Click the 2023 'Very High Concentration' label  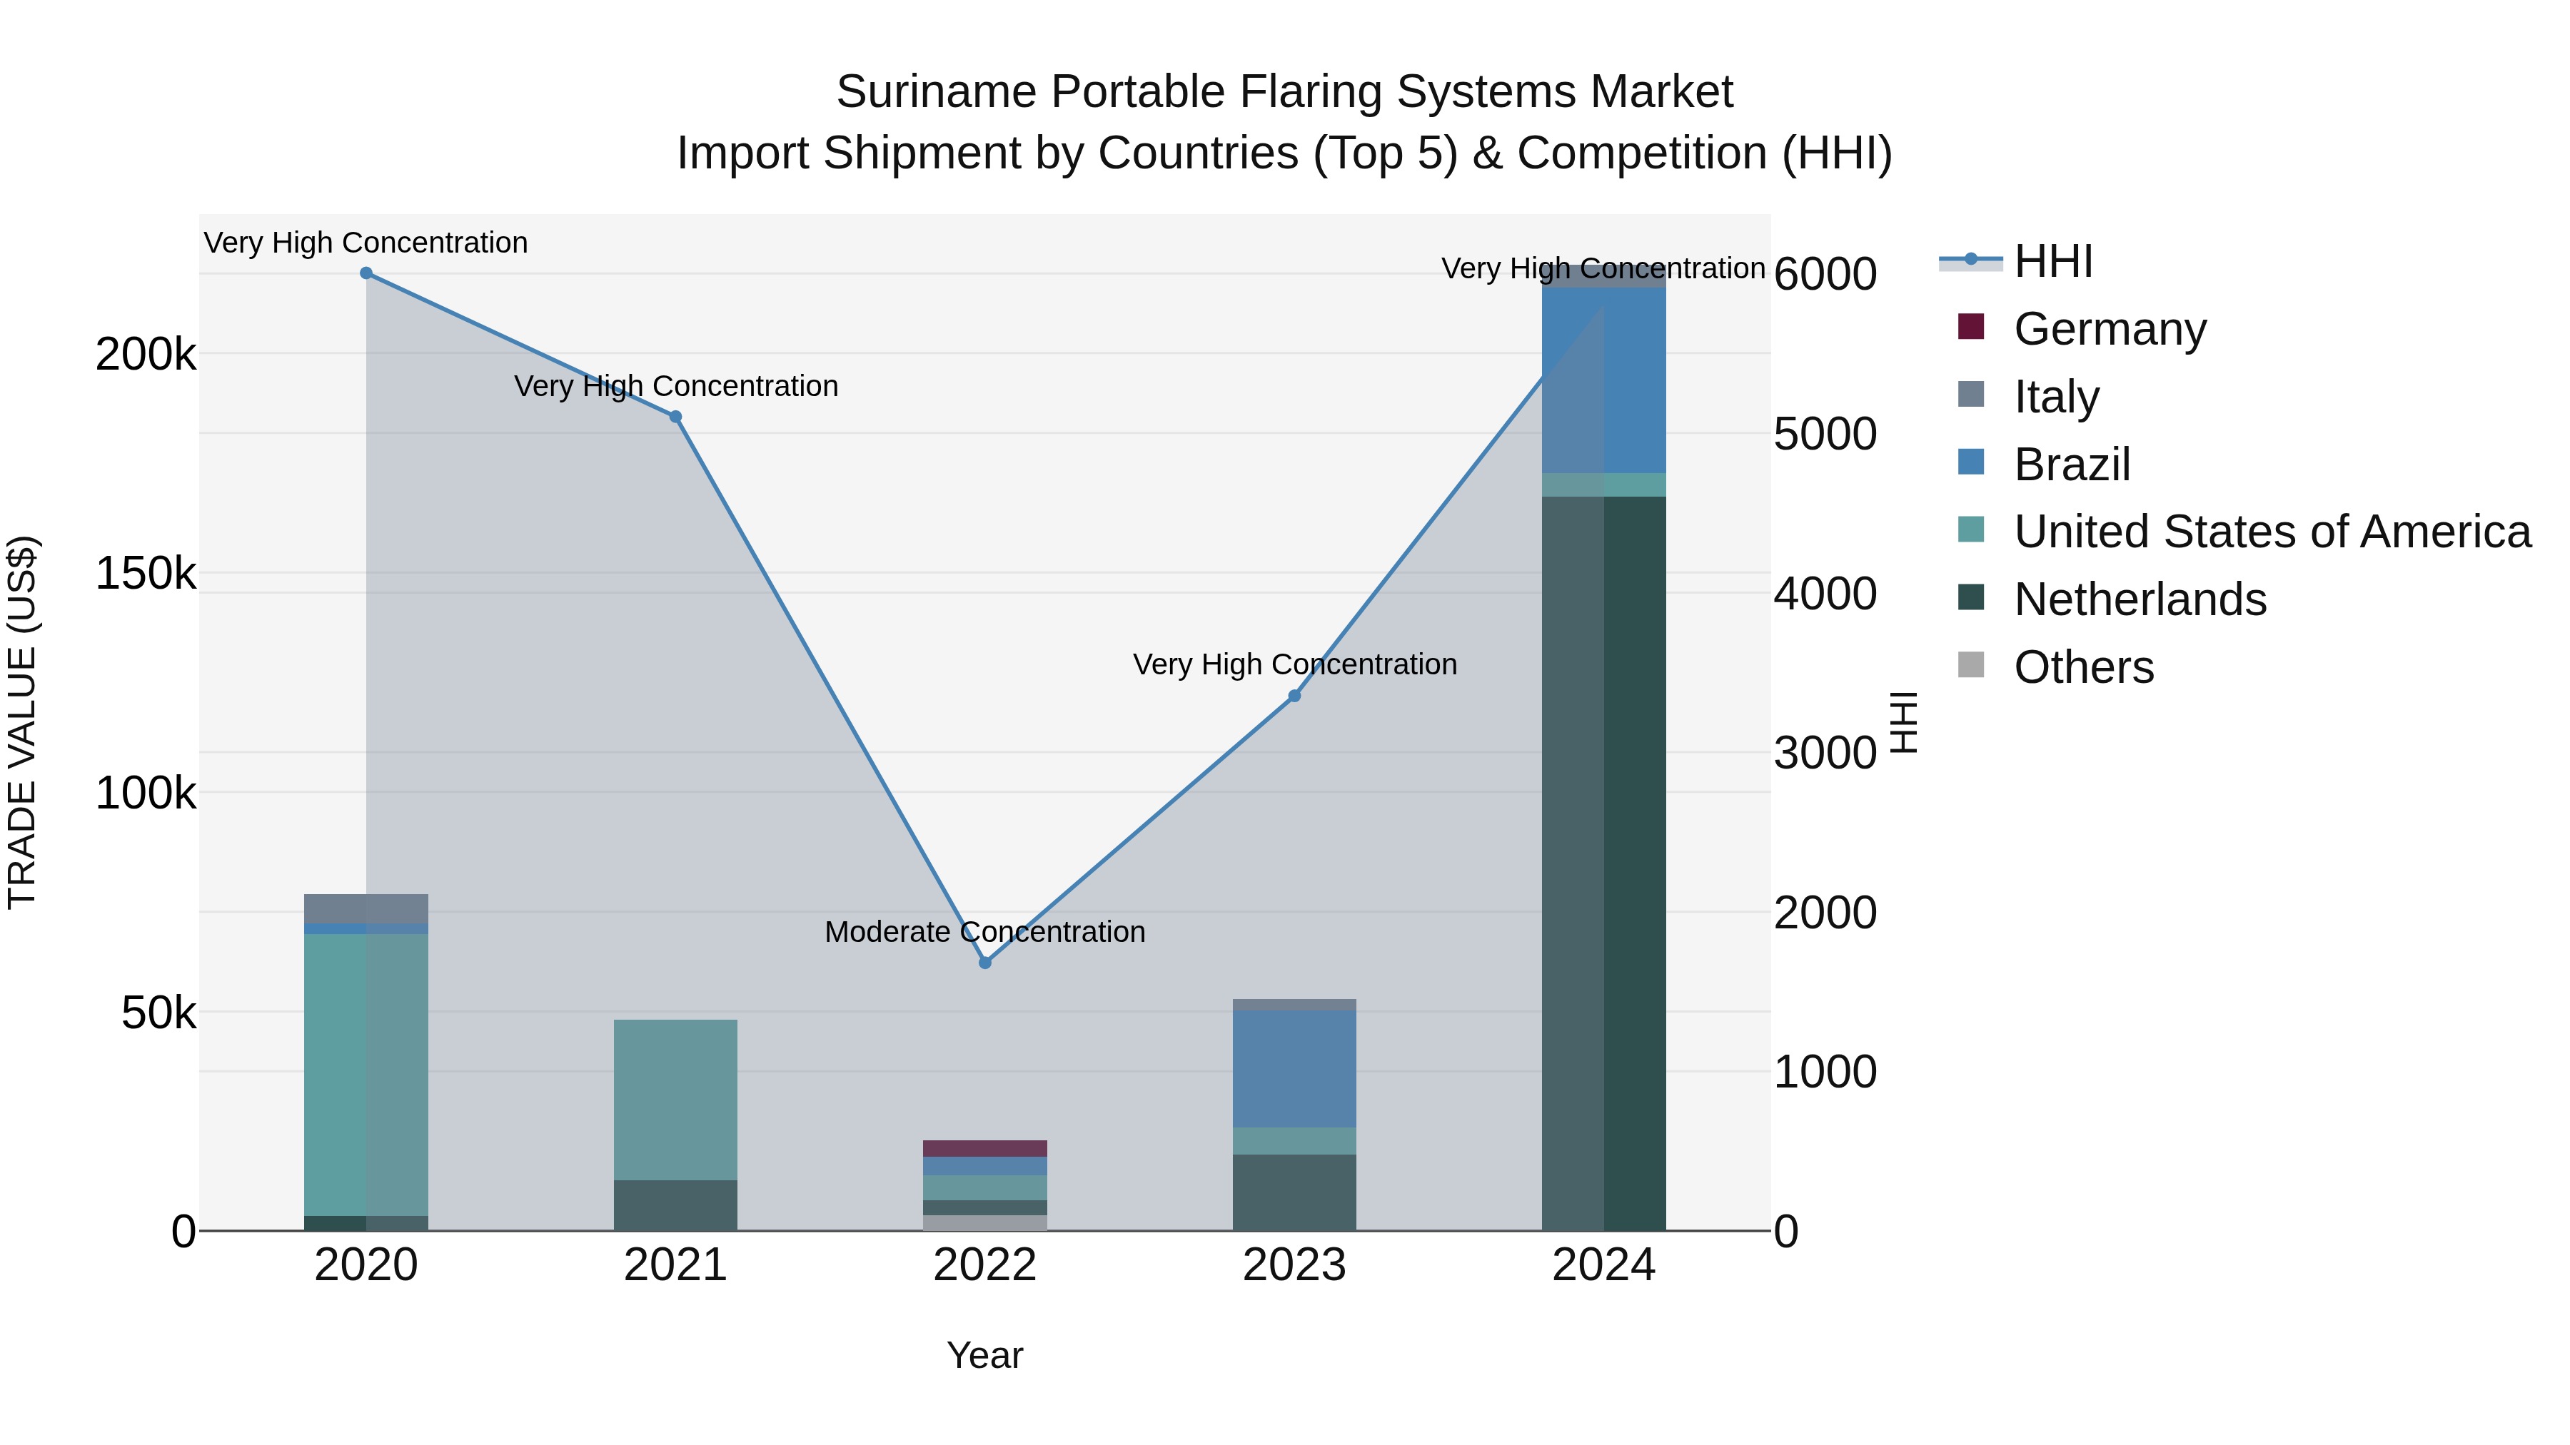point(1294,664)
